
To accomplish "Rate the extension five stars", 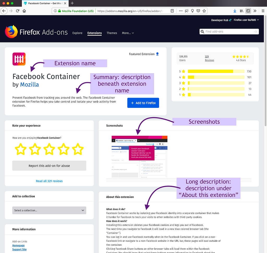I will (78, 149).
